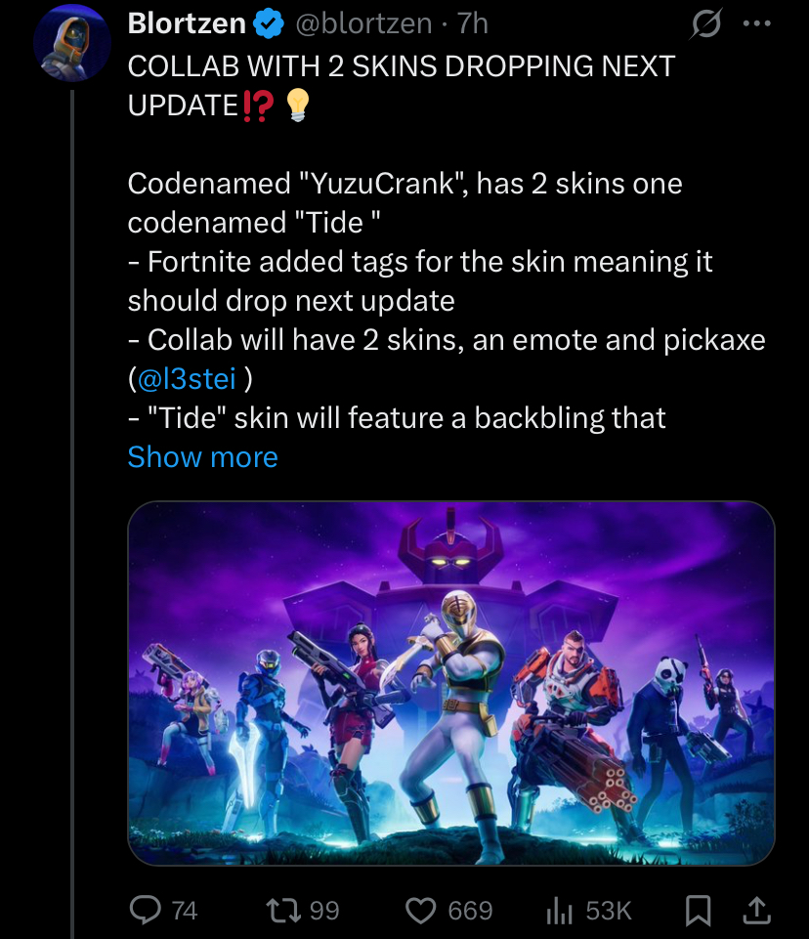Open the three-dot more options menu
Viewport: 809px width, 939px height.
(x=756, y=24)
